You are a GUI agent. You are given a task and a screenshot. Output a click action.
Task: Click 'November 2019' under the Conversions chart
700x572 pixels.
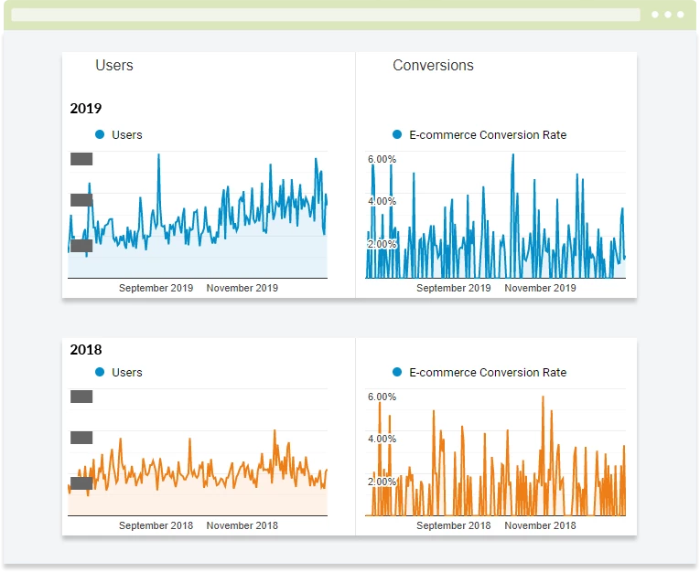540,288
